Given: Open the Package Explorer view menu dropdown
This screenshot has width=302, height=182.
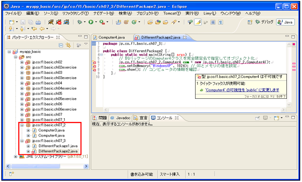Looking at the screenshot, I should (86, 45).
